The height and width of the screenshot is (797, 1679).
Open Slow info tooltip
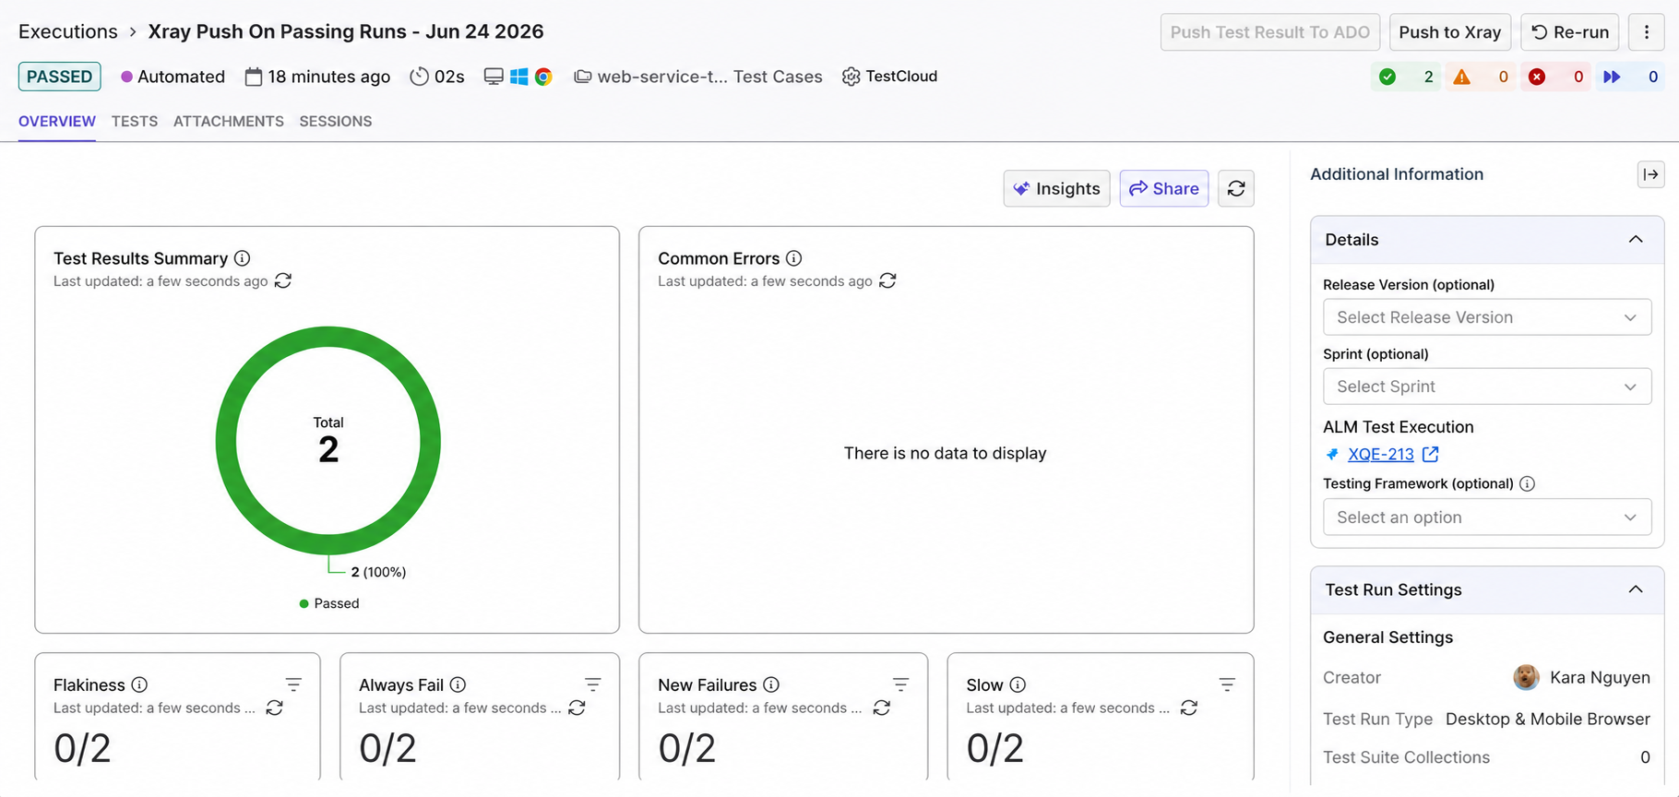[1018, 684]
